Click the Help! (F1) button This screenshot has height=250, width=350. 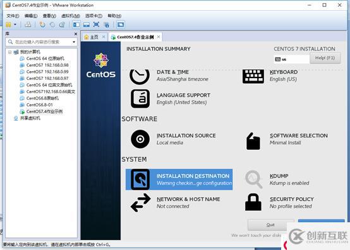point(325,58)
